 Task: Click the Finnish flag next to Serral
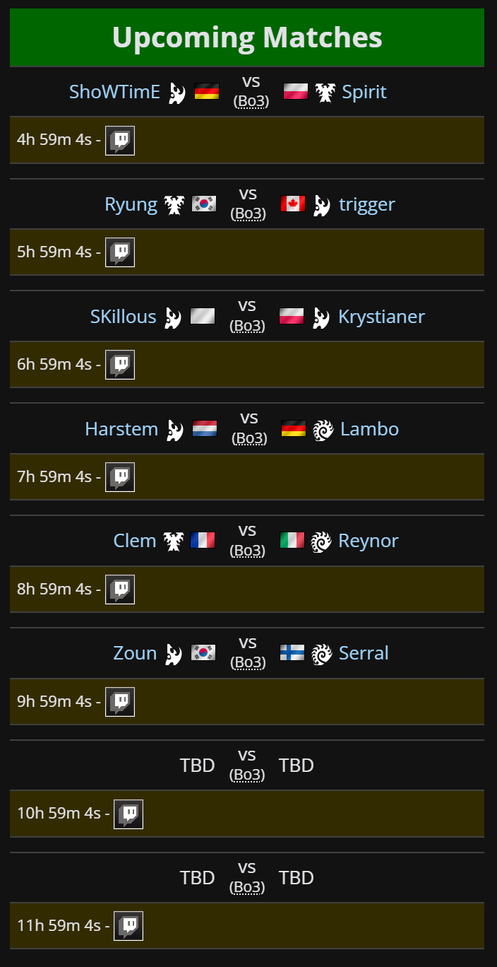[x=292, y=653]
